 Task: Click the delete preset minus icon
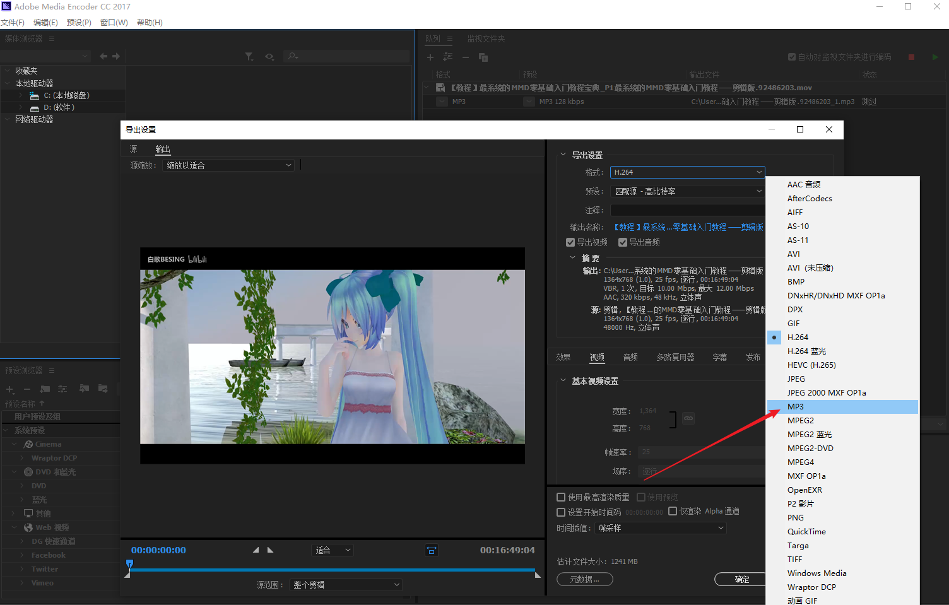click(27, 389)
